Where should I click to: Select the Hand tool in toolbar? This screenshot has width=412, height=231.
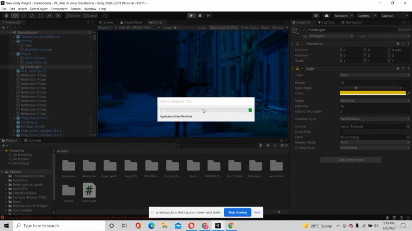(6, 16)
